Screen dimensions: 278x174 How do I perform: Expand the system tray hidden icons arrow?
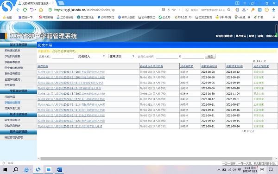pyautogui.click(x=219, y=170)
